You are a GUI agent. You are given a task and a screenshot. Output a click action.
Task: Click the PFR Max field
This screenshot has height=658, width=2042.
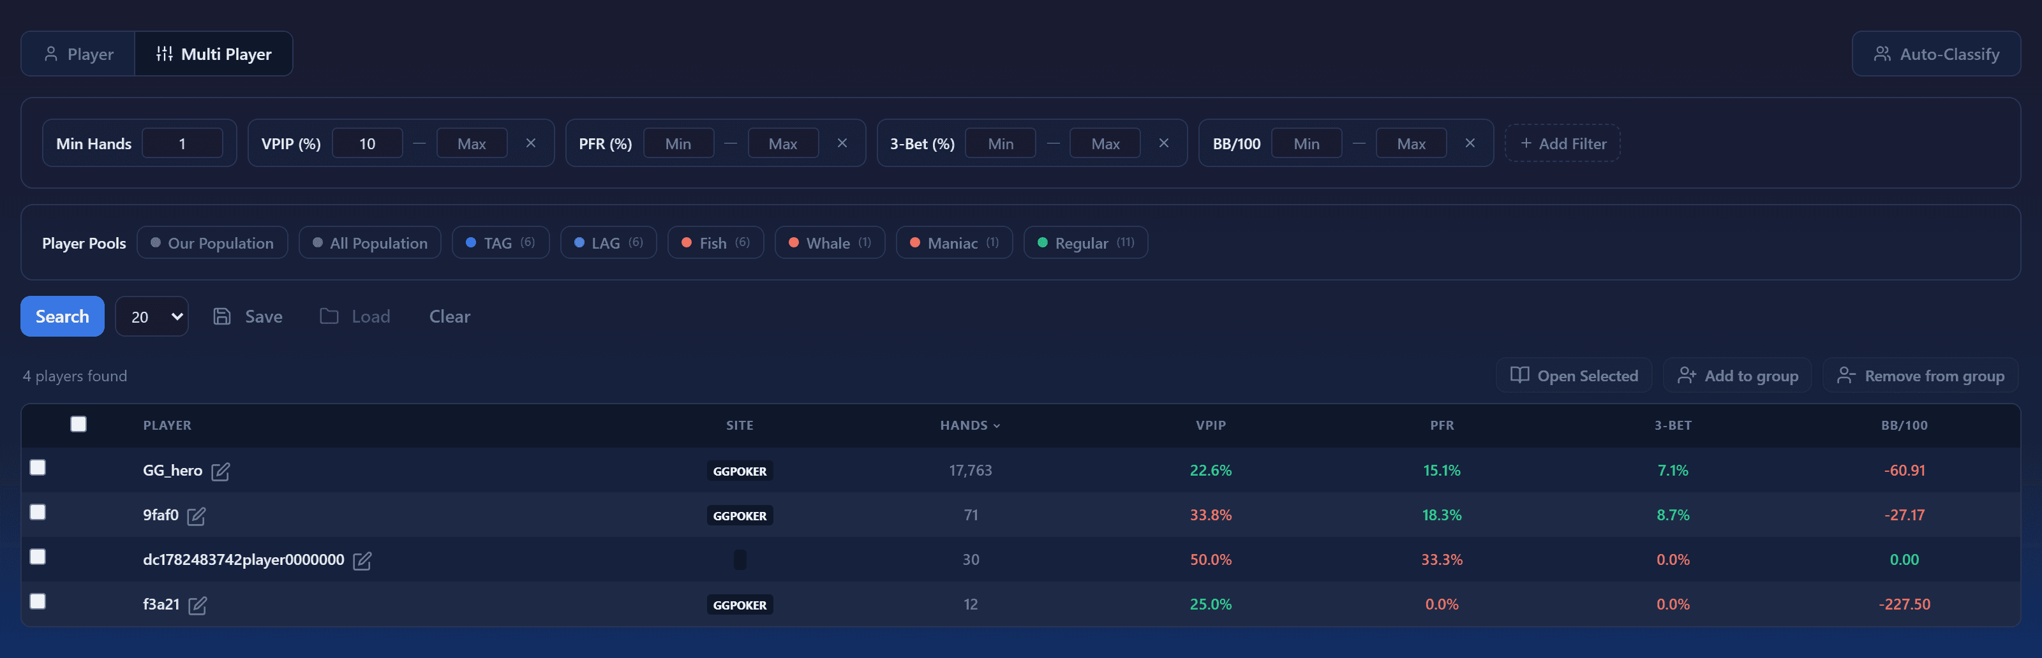coord(783,143)
